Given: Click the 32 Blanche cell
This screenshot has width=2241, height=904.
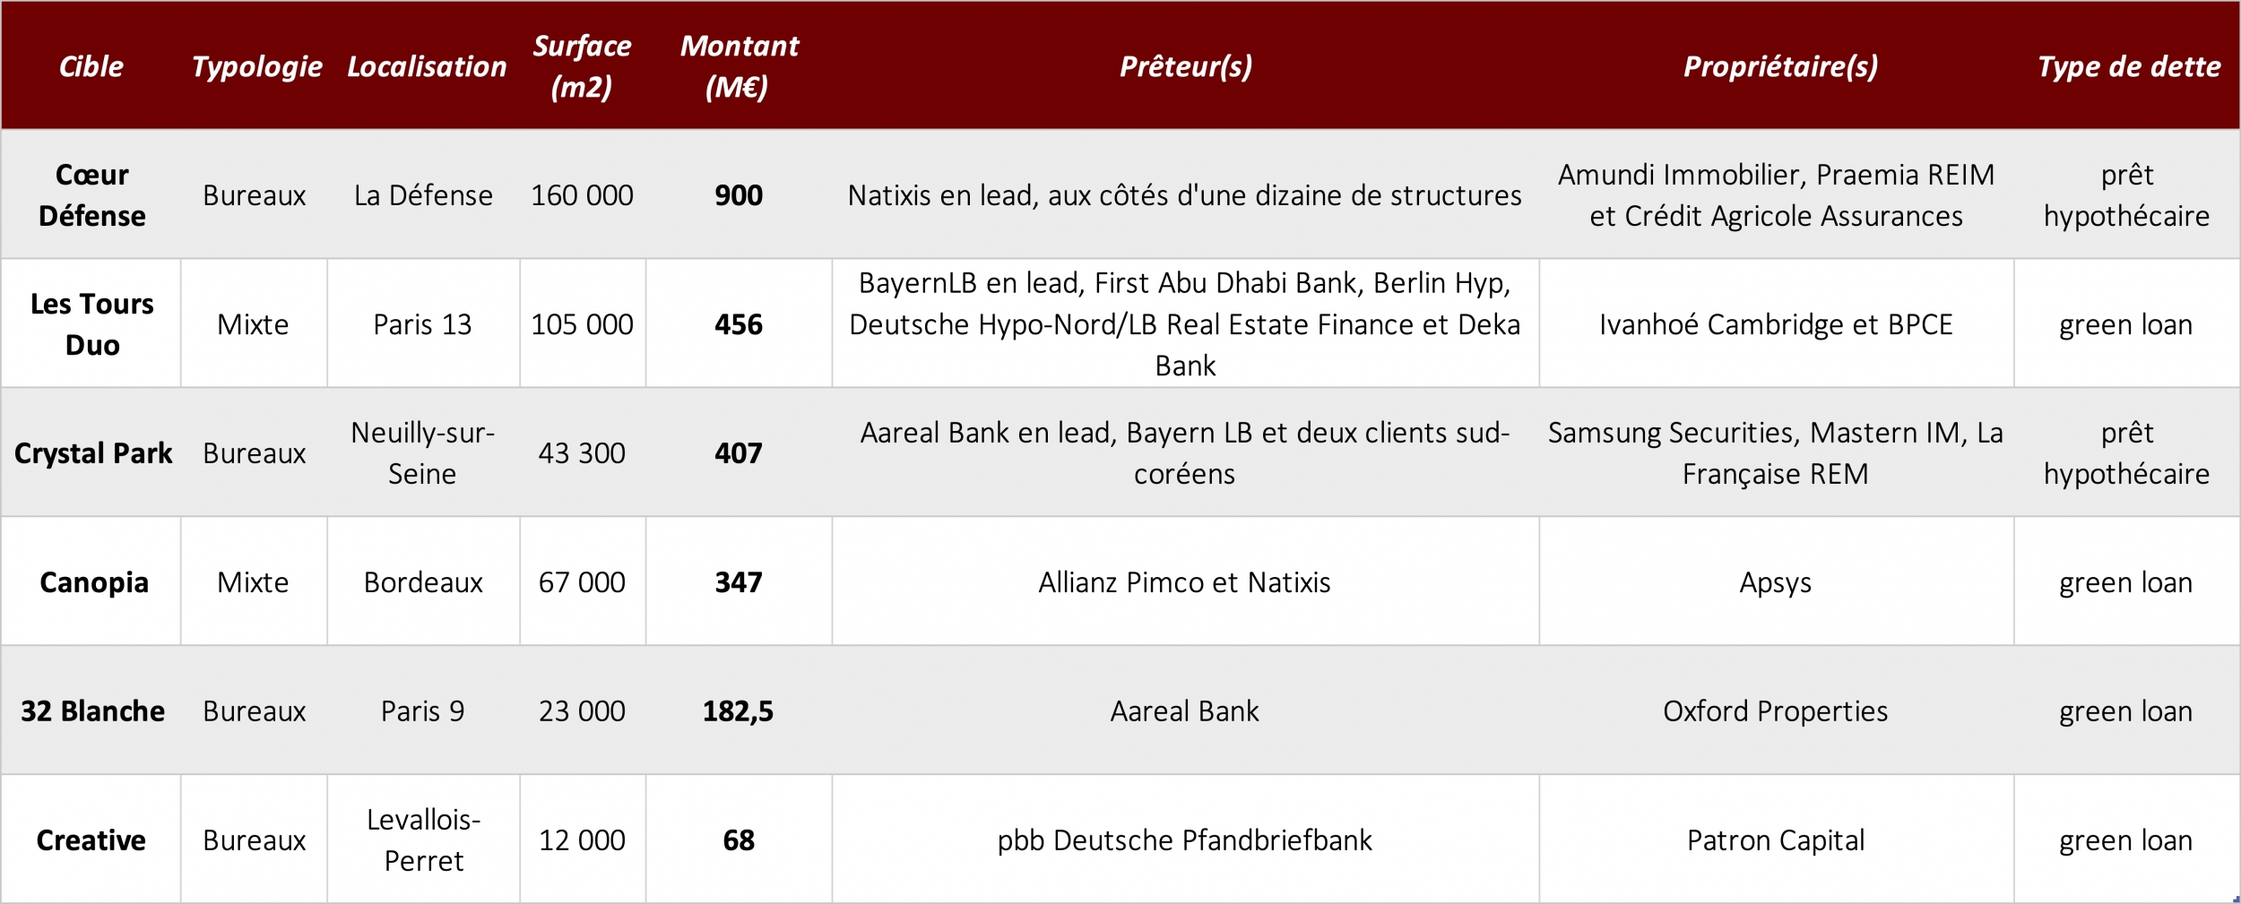Looking at the screenshot, I should pyautogui.click(x=91, y=710).
